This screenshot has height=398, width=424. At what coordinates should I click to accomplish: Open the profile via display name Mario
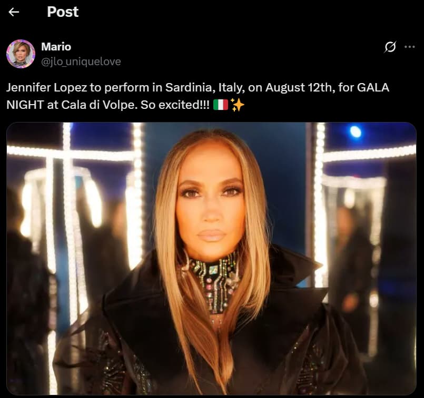pyautogui.click(x=56, y=47)
